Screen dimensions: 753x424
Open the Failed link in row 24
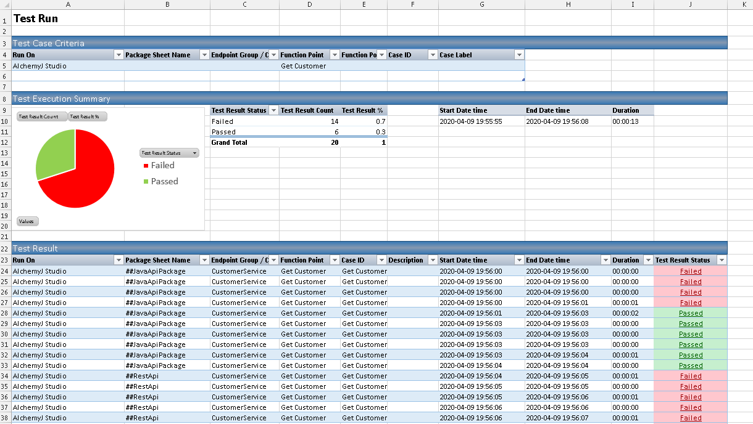(691, 271)
